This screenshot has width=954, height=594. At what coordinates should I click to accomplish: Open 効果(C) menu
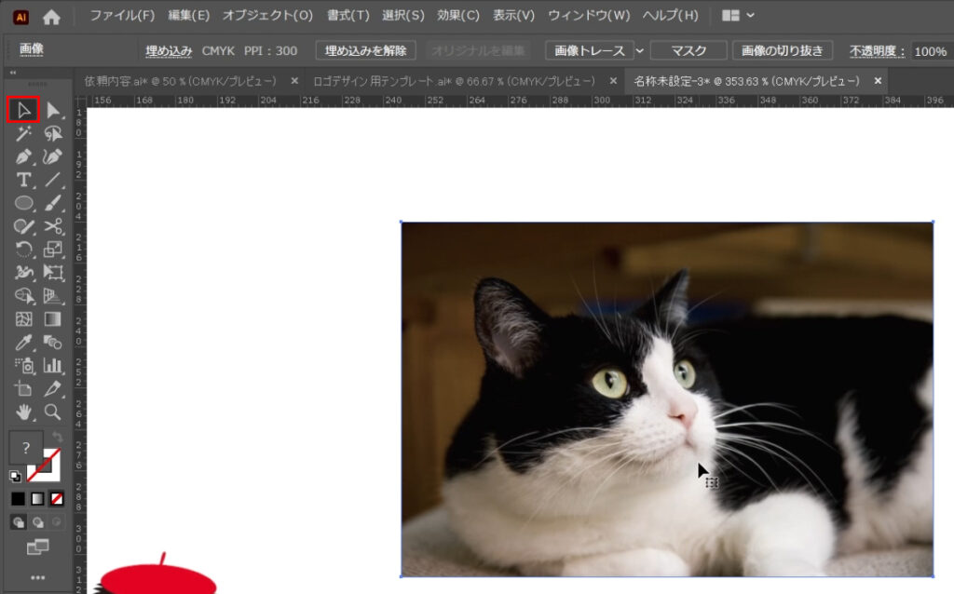458,16
